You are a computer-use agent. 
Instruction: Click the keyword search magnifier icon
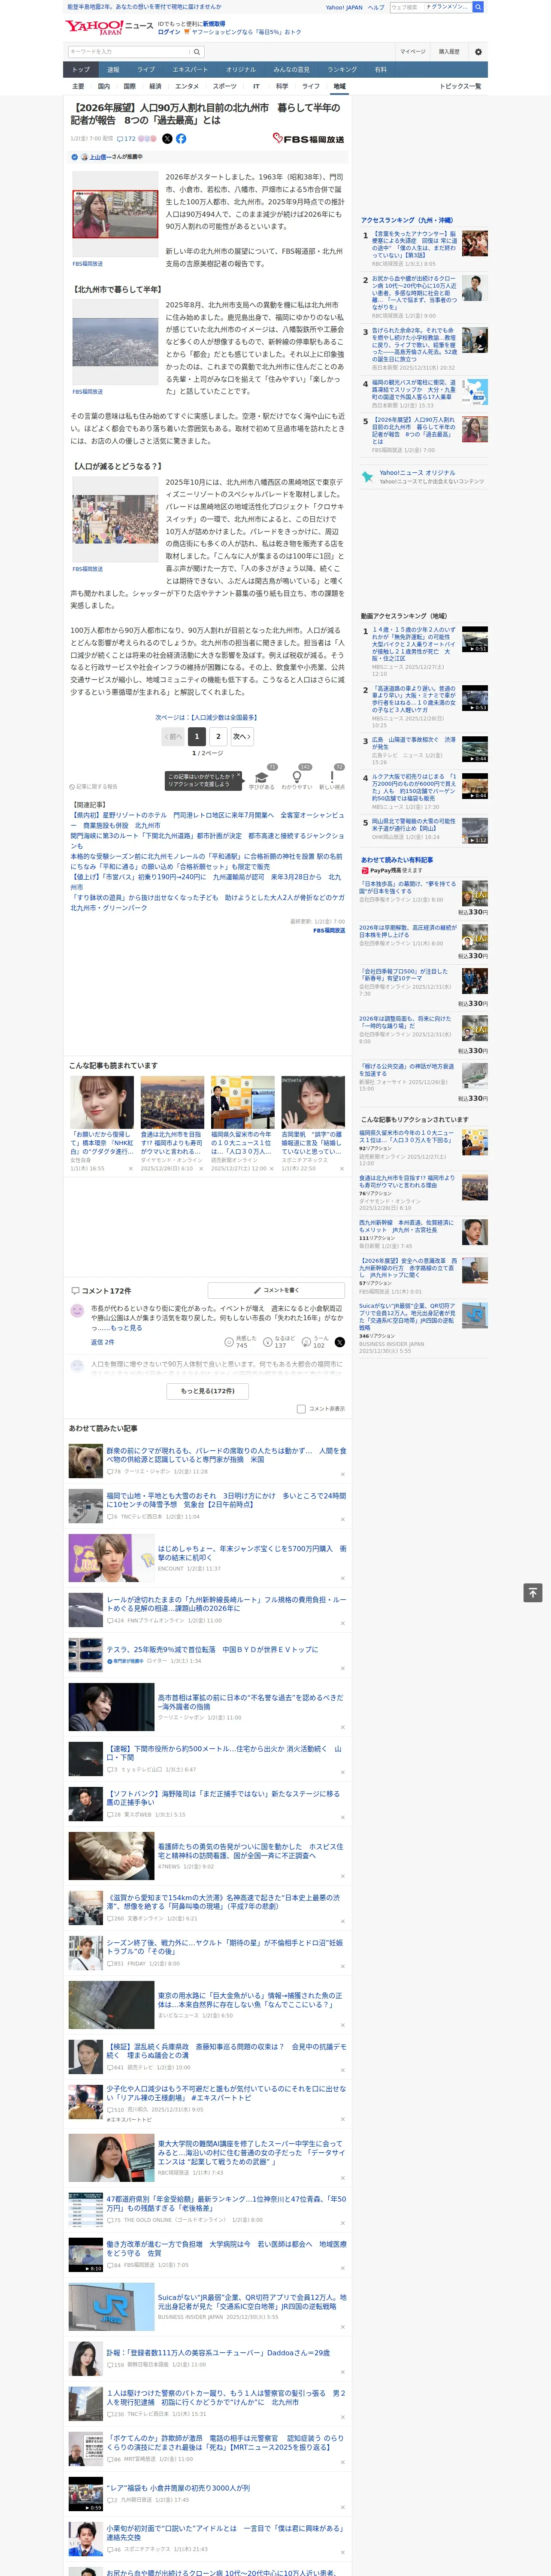tap(197, 51)
